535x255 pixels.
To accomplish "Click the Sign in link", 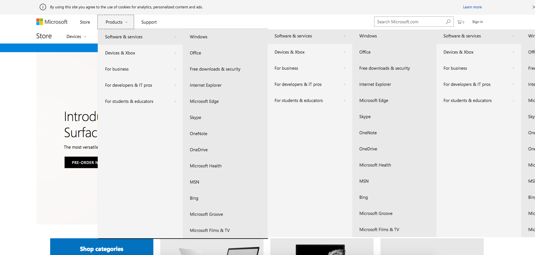I will pyautogui.click(x=477, y=22).
